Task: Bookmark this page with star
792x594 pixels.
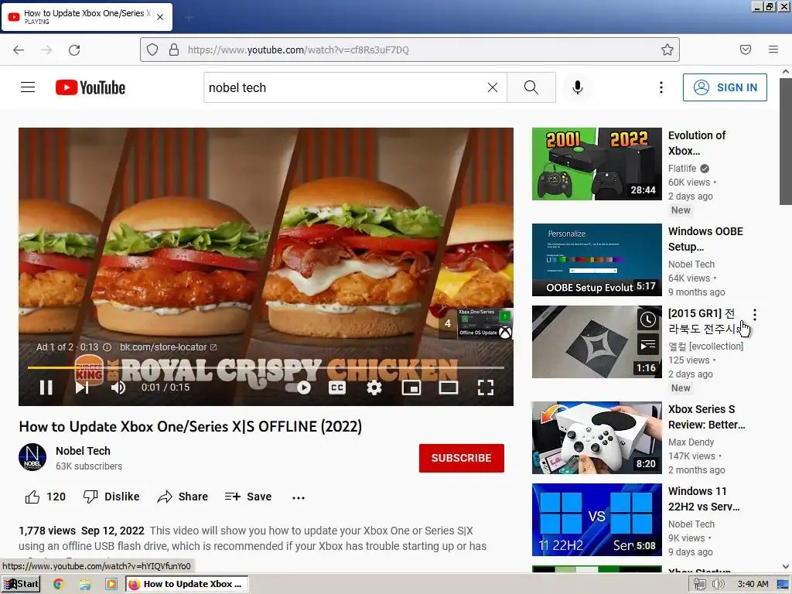Action: point(667,49)
